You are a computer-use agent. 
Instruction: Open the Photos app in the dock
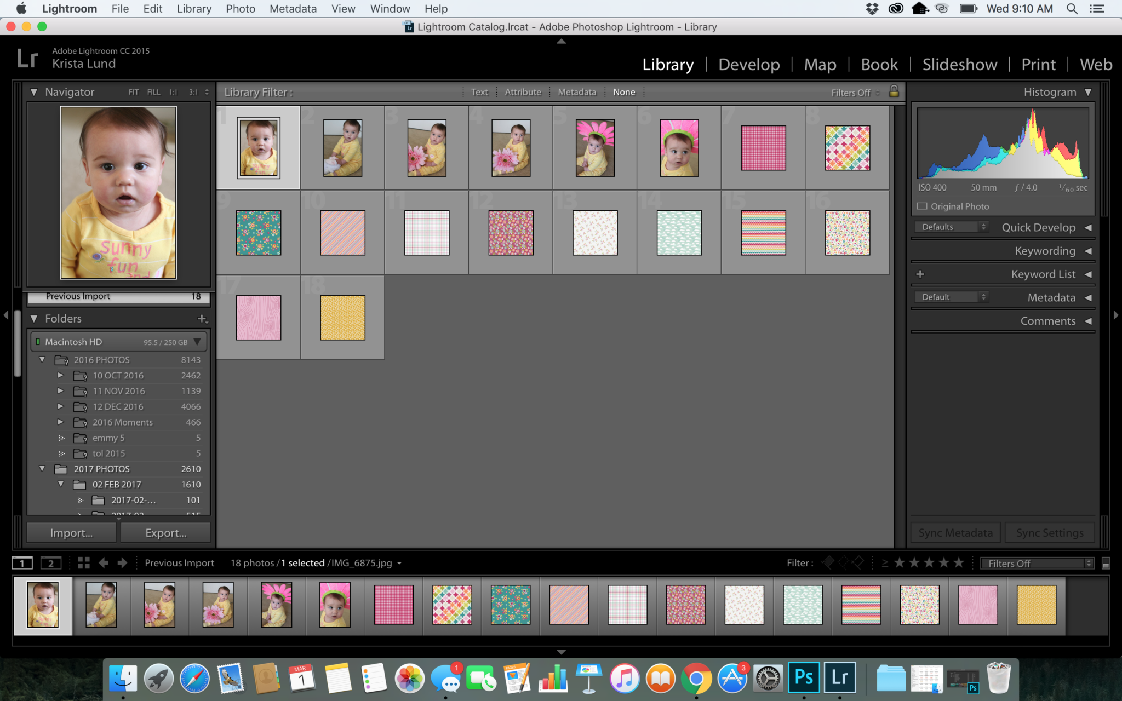click(x=410, y=679)
